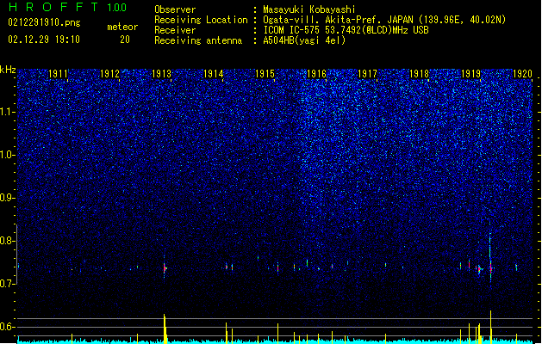
Task: Click the 1920 time marker
Action: [x=522, y=74]
